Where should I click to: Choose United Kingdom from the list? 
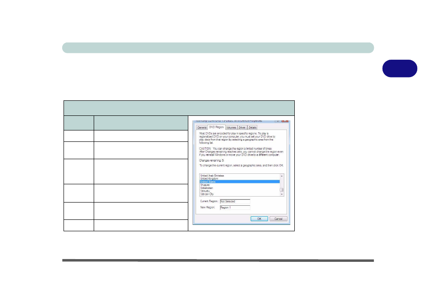[x=209, y=178]
